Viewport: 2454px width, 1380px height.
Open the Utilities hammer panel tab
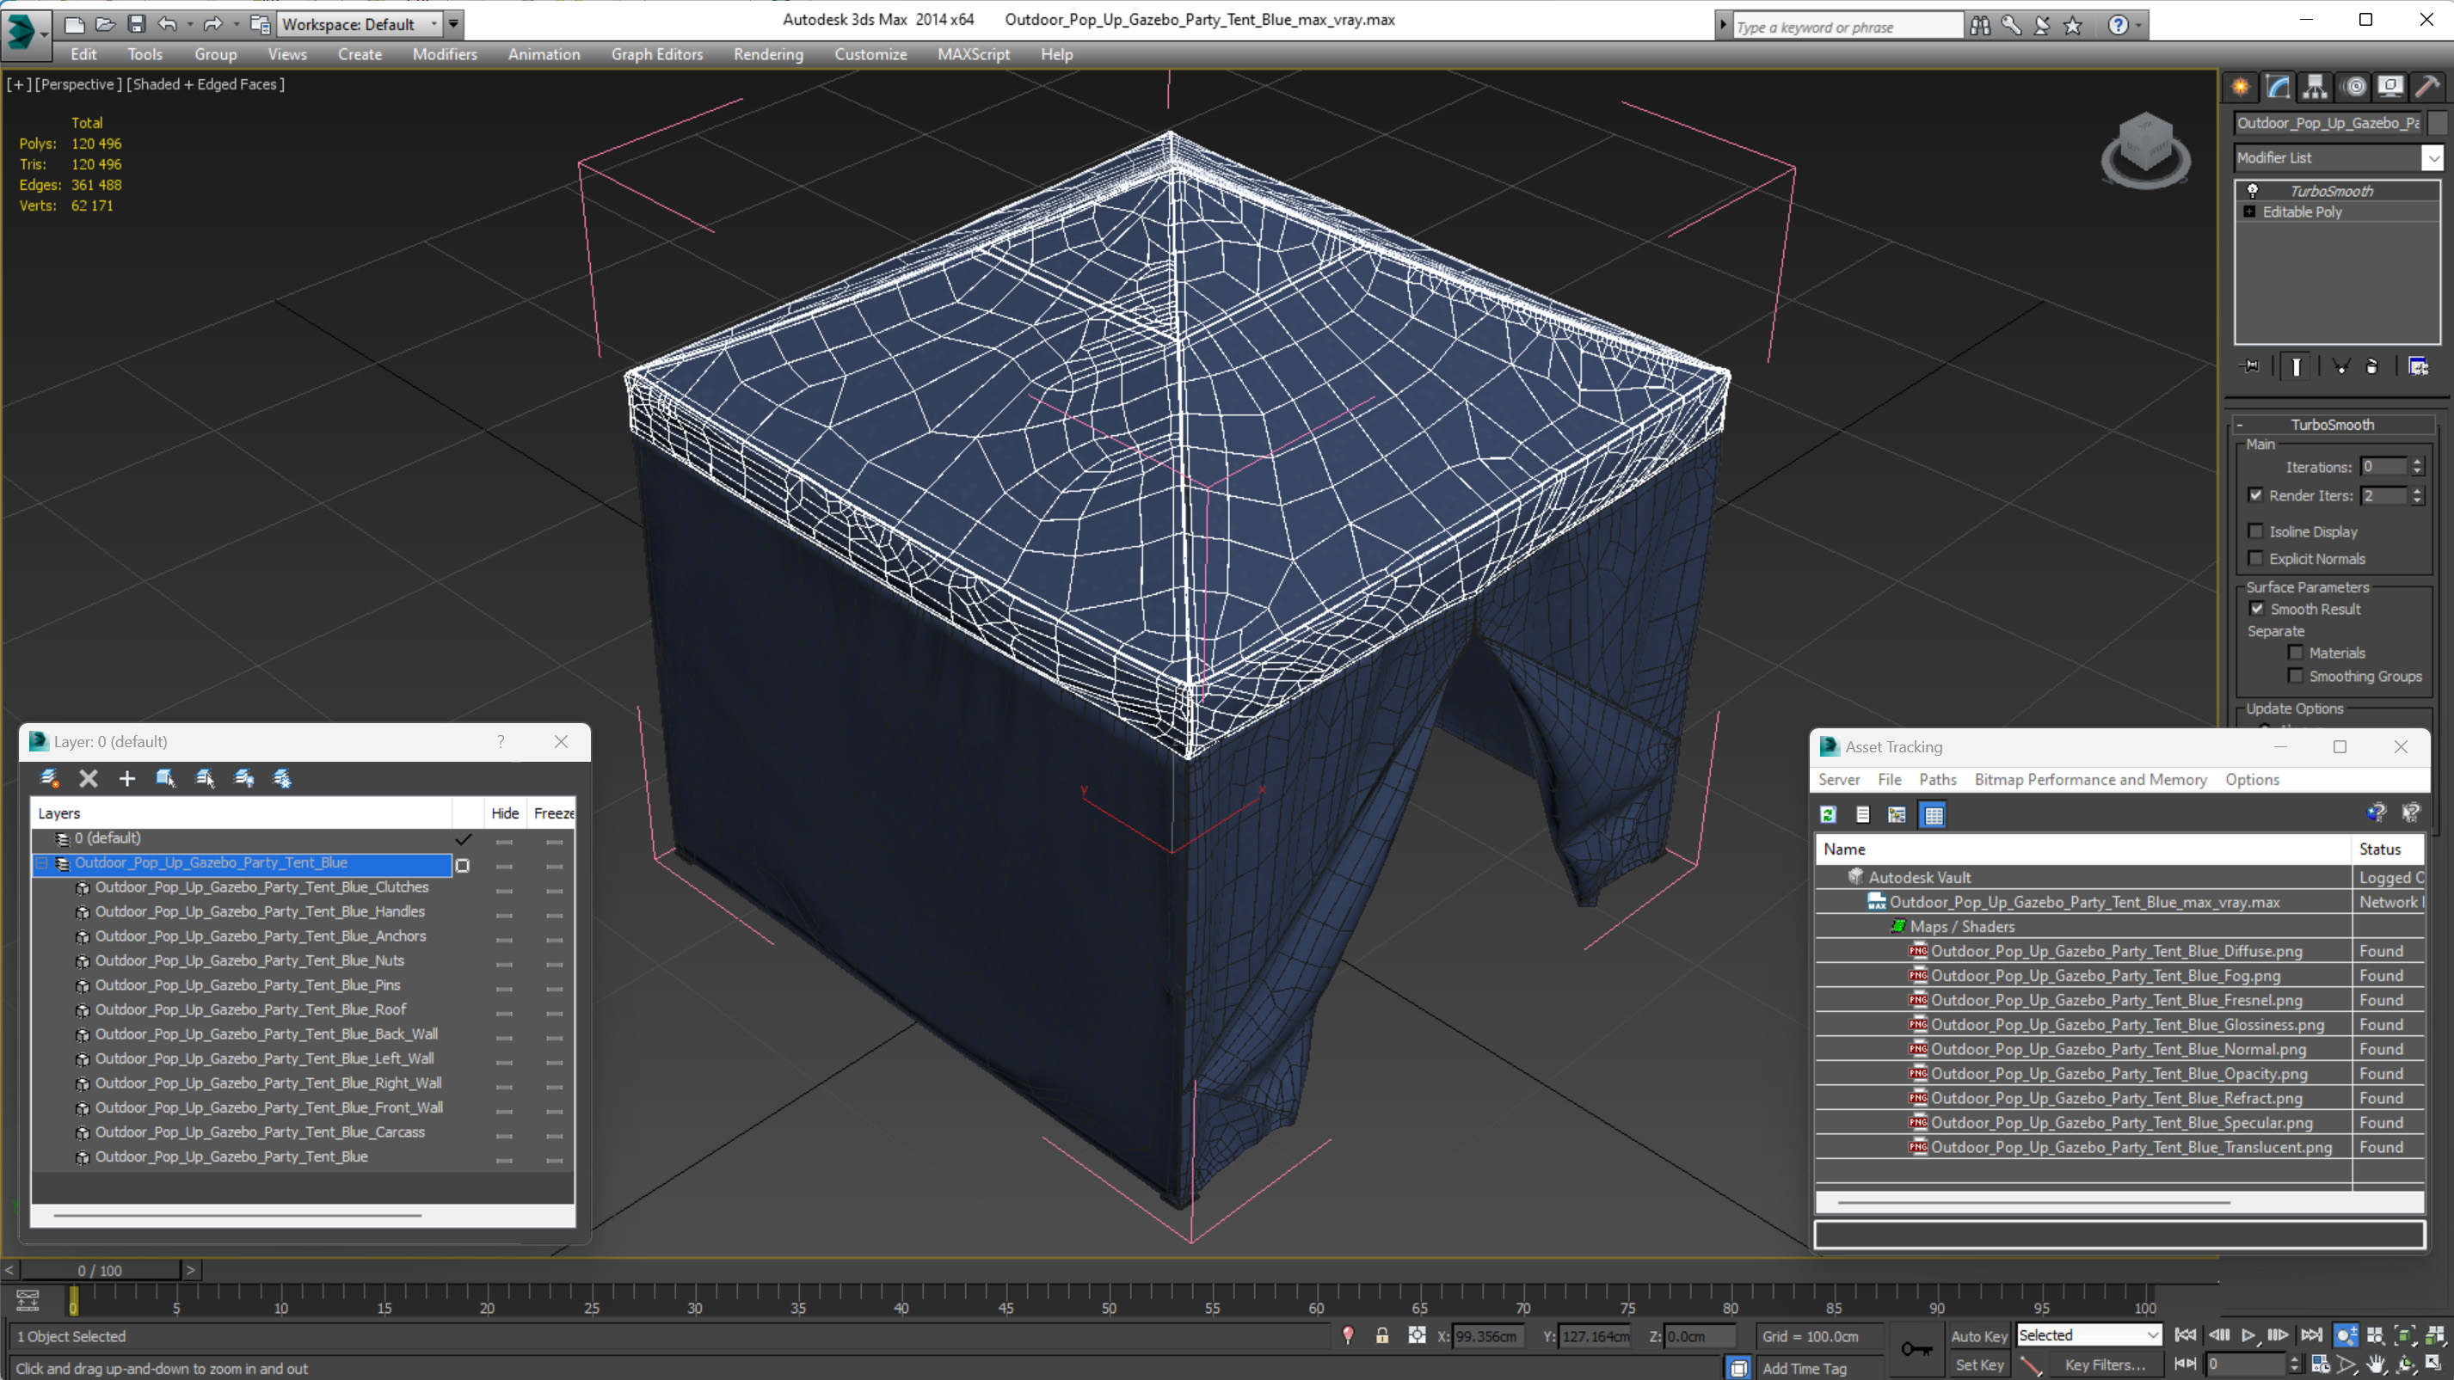click(x=2428, y=87)
